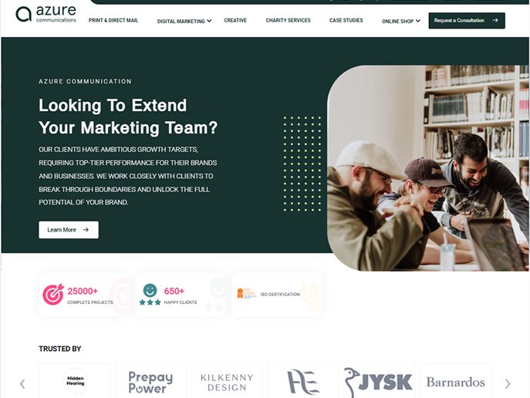Open the Kilkenny Design client logo
Image resolution: width=530 pixels, height=398 pixels.
(x=227, y=381)
